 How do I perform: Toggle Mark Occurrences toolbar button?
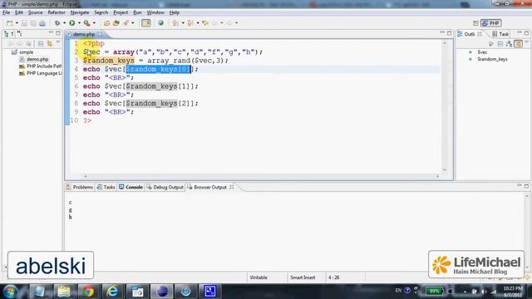tap(146, 23)
